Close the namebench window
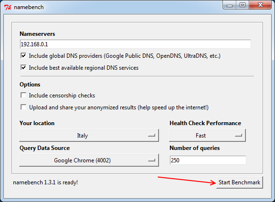 click(260, 5)
